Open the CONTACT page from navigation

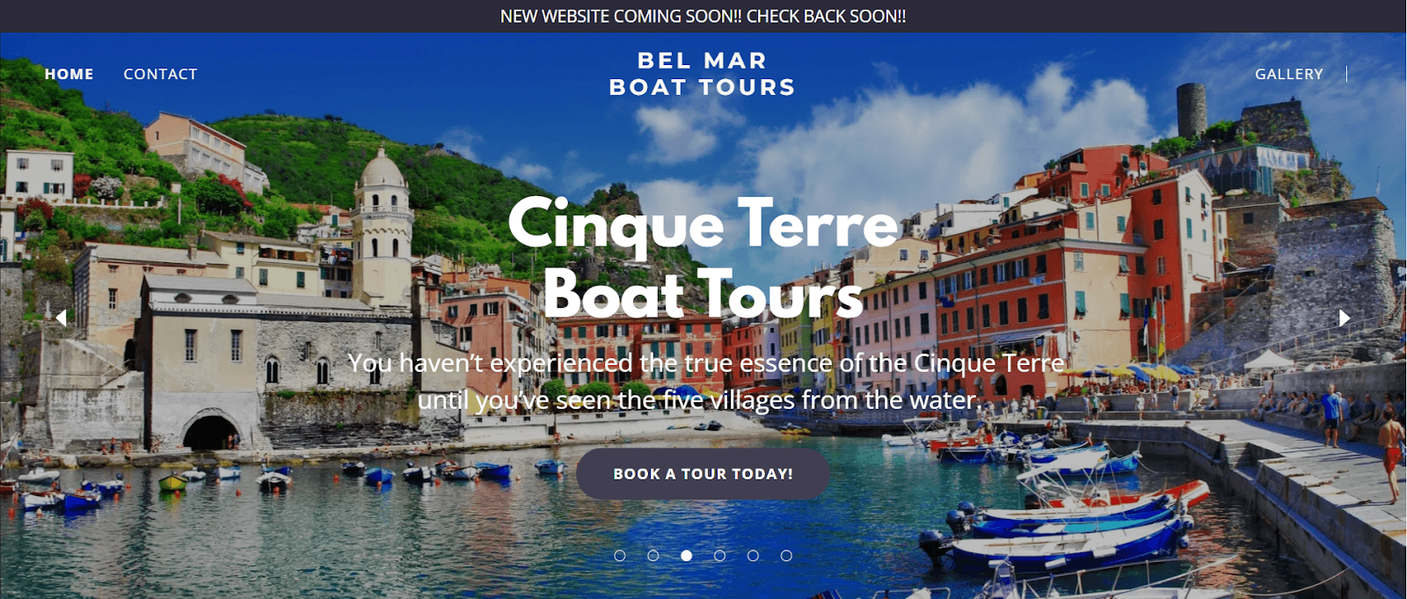pos(160,74)
